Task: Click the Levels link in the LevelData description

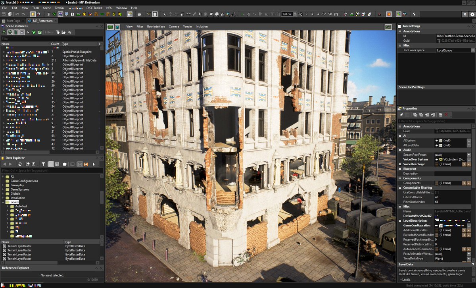Action: click(406, 279)
